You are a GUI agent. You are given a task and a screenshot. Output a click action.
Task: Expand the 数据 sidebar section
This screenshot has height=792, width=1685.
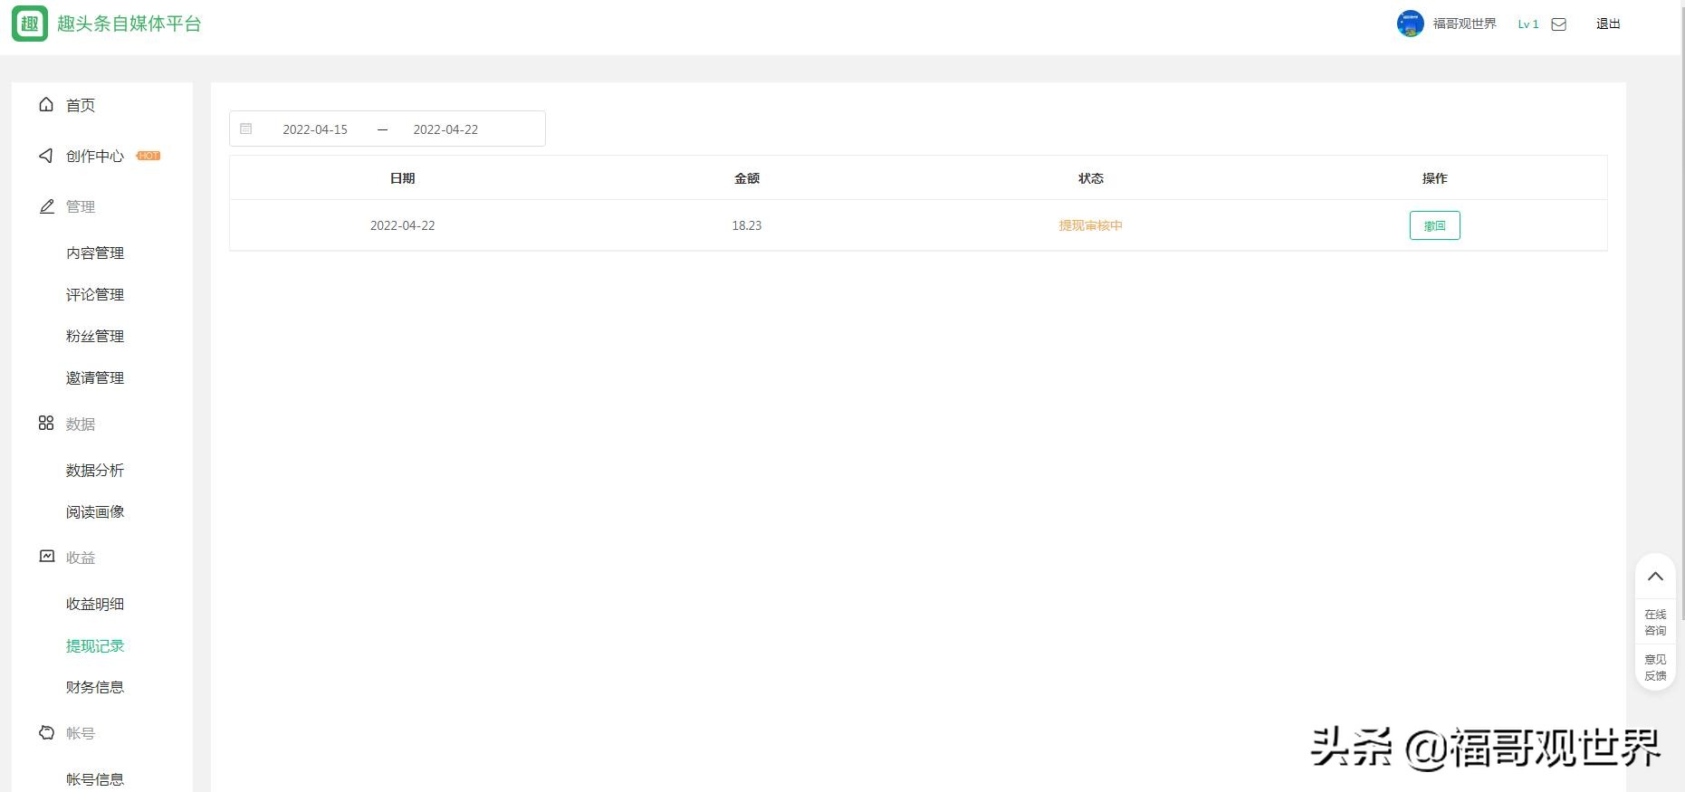80,424
